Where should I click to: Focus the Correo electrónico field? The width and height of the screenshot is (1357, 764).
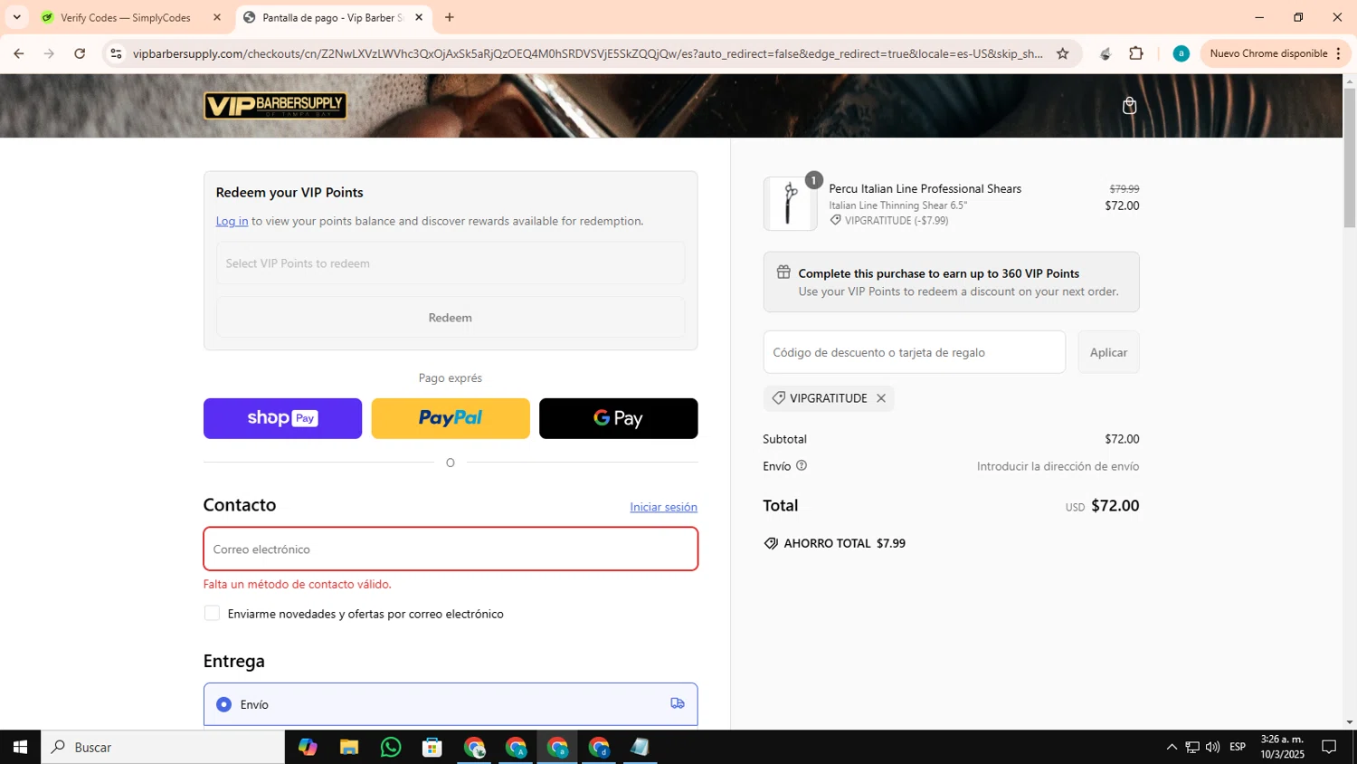pos(451,549)
